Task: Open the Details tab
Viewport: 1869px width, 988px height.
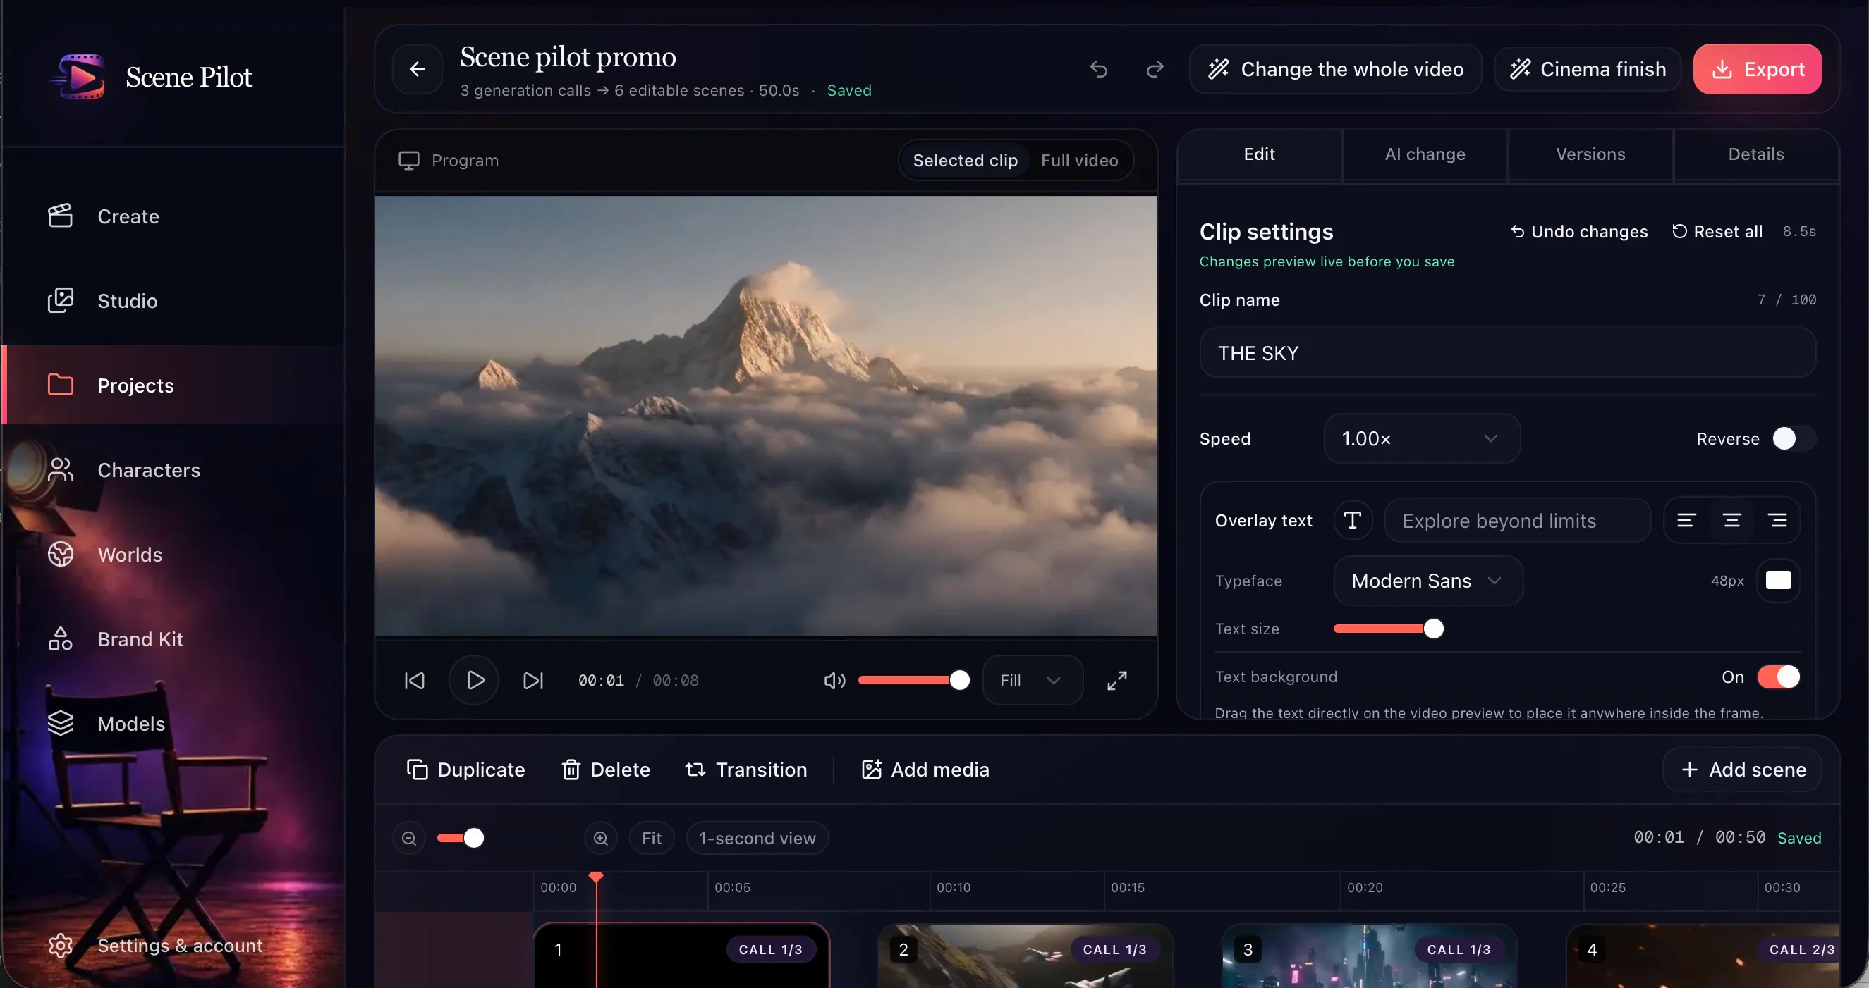Action: 1756,154
